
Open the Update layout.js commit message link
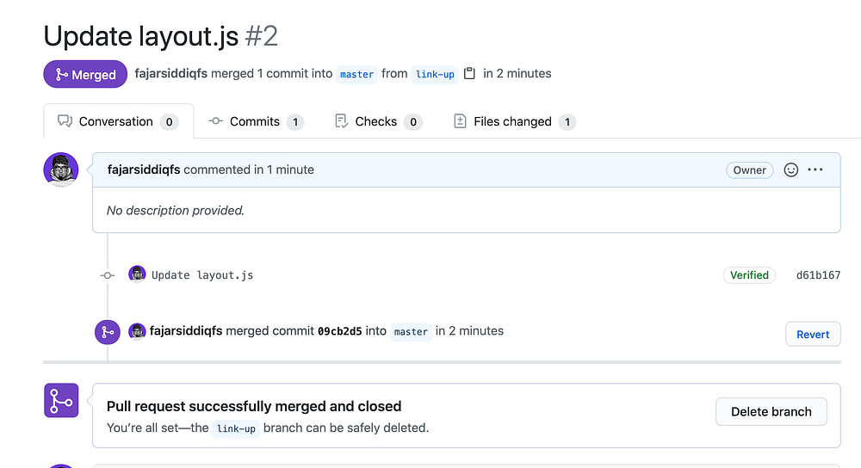click(x=202, y=275)
